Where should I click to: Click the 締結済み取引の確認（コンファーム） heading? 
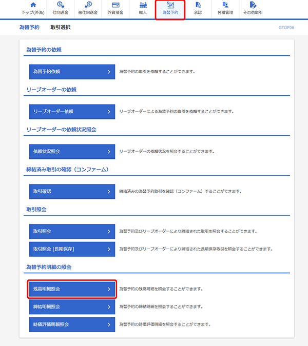tap(67, 170)
